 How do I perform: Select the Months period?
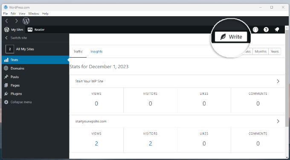click(261, 52)
